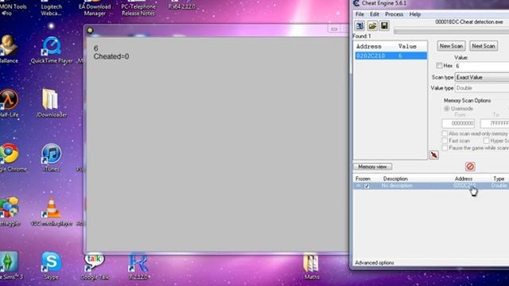Screen dimensions: 509x286
Task: Open the process list computer icon
Action: [x=359, y=25]
